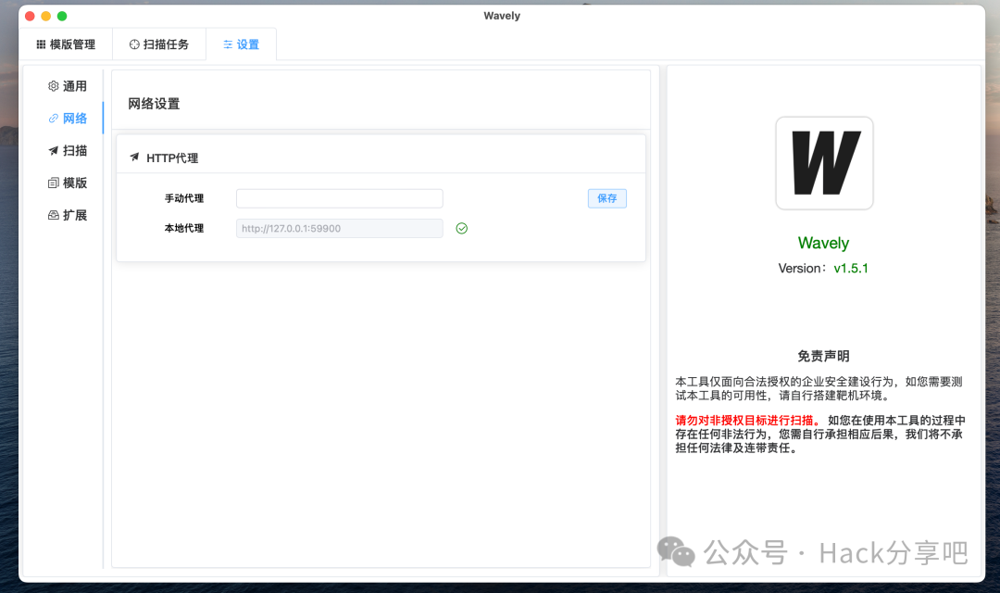Open the 模版管理 tab
This screenshot has height=593, width=1000.
click(x=66, y=44)
